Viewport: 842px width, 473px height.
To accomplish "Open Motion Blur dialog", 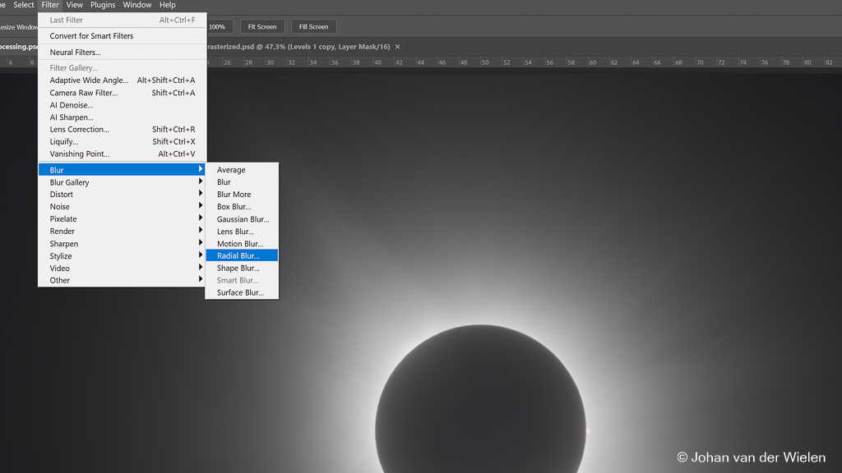I will click(x=242, y=243).
